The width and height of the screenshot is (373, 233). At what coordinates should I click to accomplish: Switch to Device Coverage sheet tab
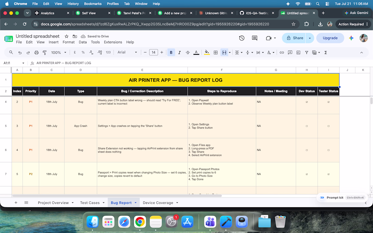[x=158, y=203]
